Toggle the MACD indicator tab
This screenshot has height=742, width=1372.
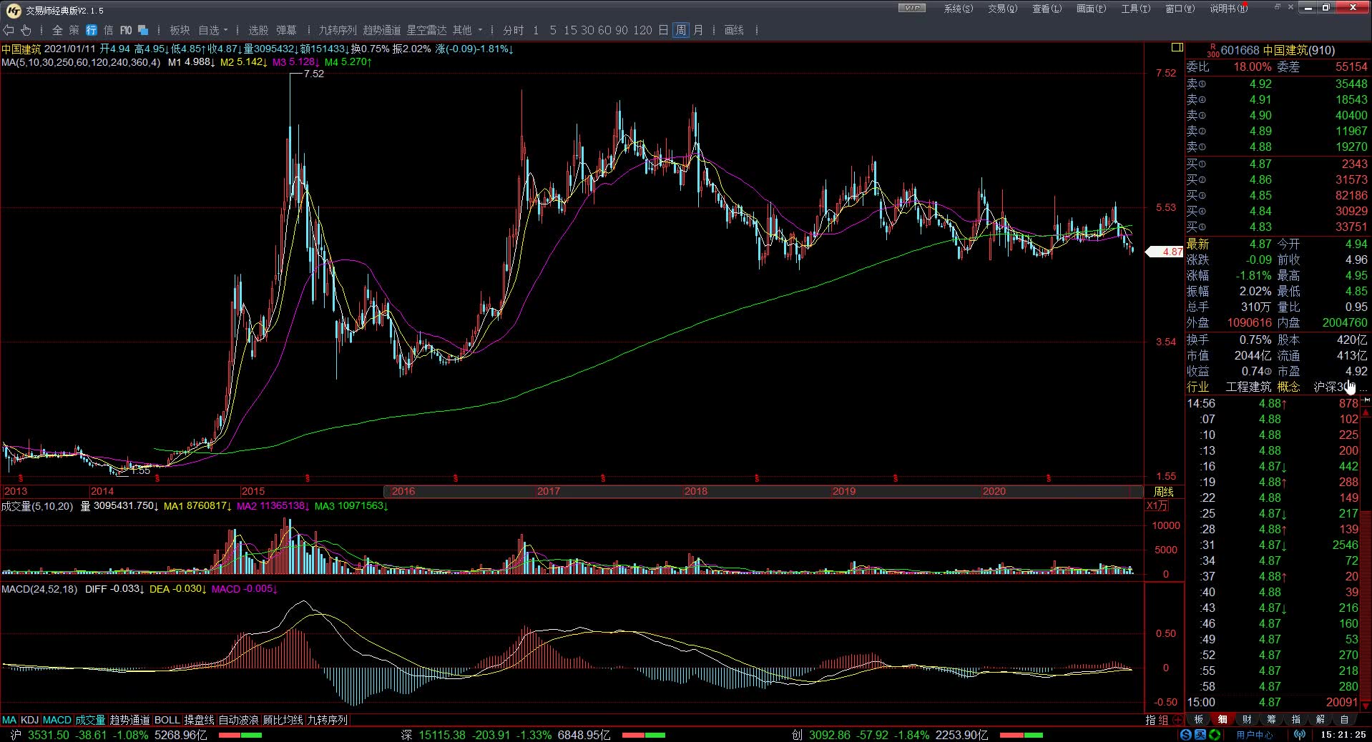coord(57,720)
